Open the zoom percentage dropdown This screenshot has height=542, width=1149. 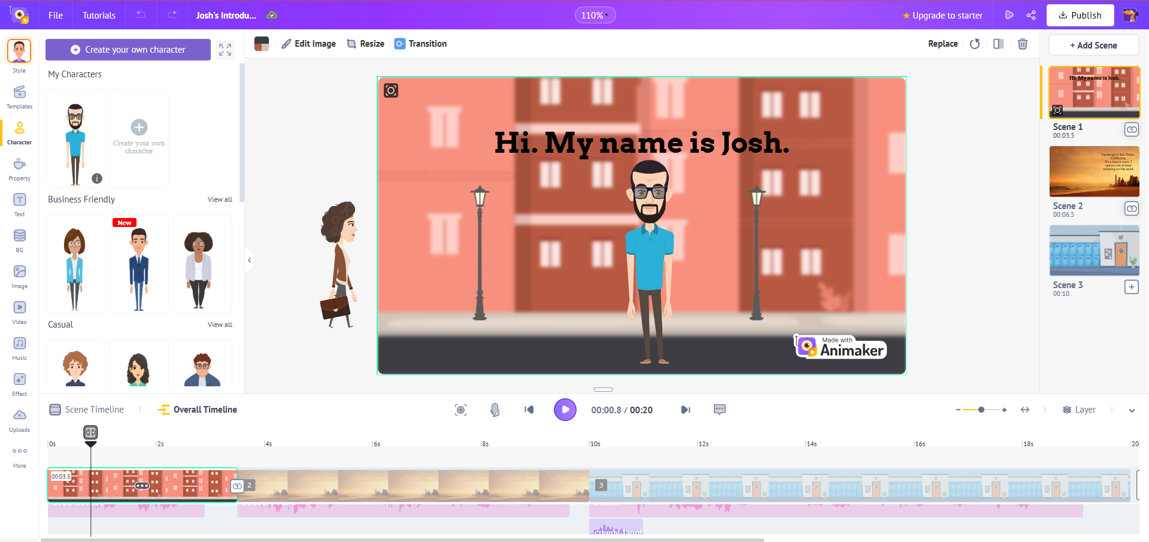[x=595, y=15]
